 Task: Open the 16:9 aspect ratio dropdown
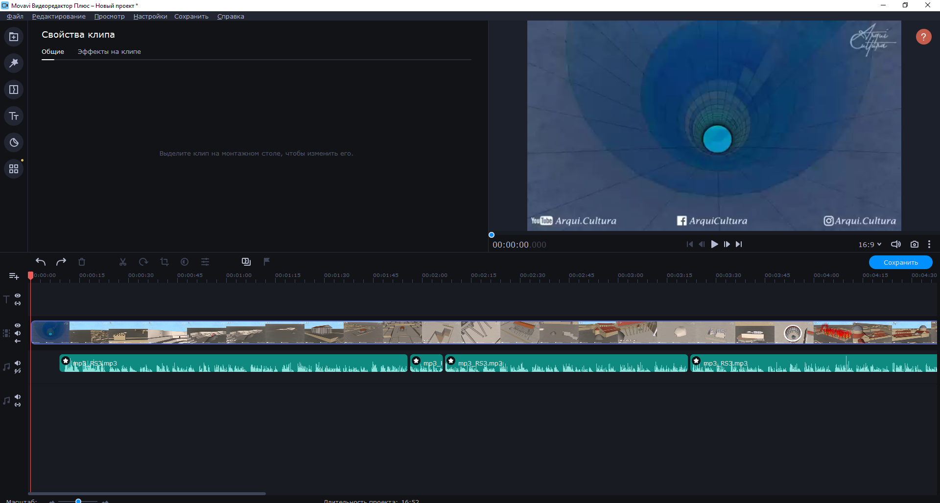coord(870,245)
